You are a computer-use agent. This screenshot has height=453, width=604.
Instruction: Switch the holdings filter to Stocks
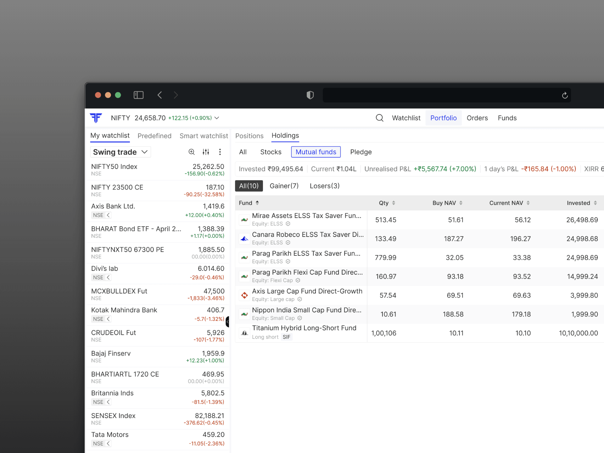click(271, 152)
